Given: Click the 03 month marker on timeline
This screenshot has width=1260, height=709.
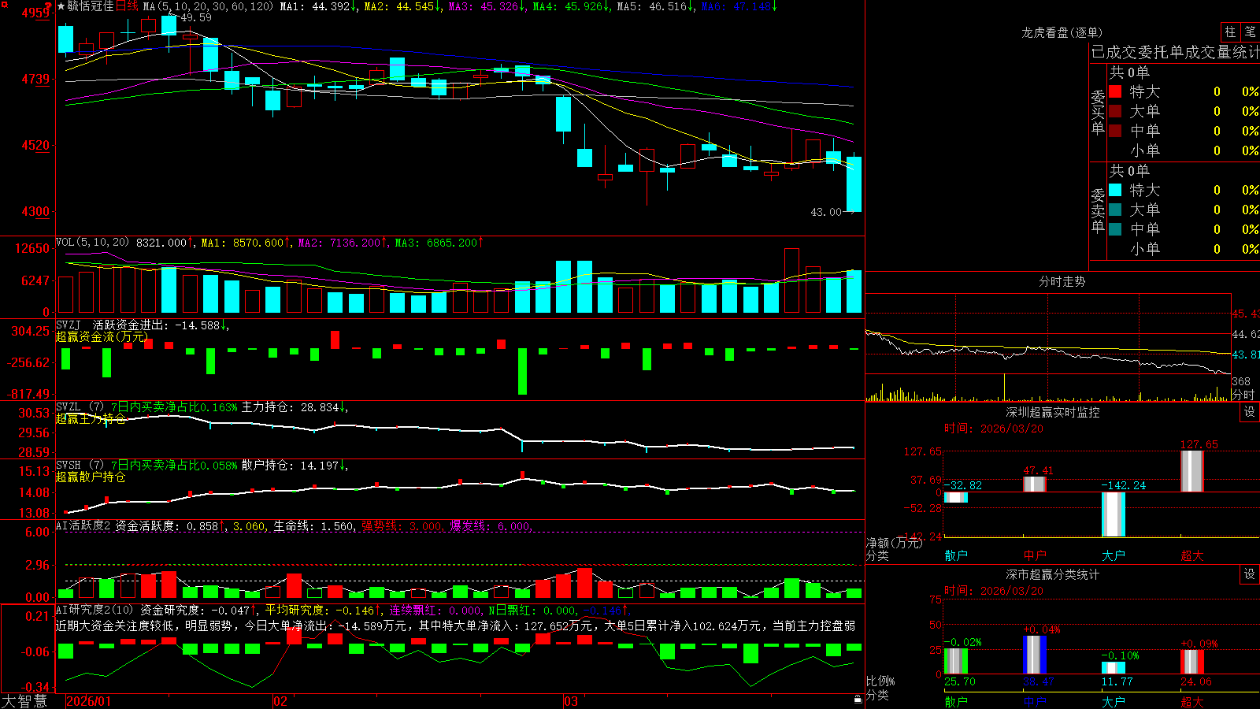Looking at the screenshot, I should click(x=571, y=701).
